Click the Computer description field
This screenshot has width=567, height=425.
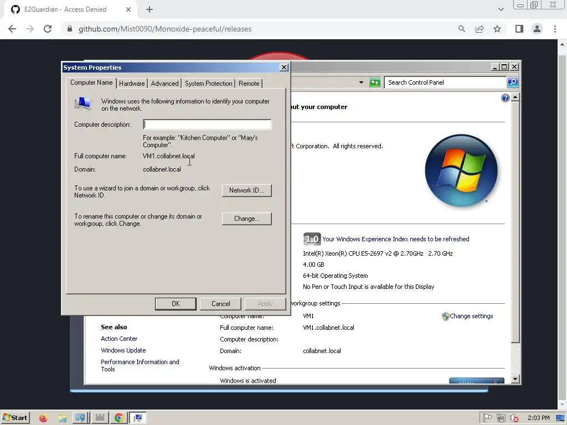207,125
